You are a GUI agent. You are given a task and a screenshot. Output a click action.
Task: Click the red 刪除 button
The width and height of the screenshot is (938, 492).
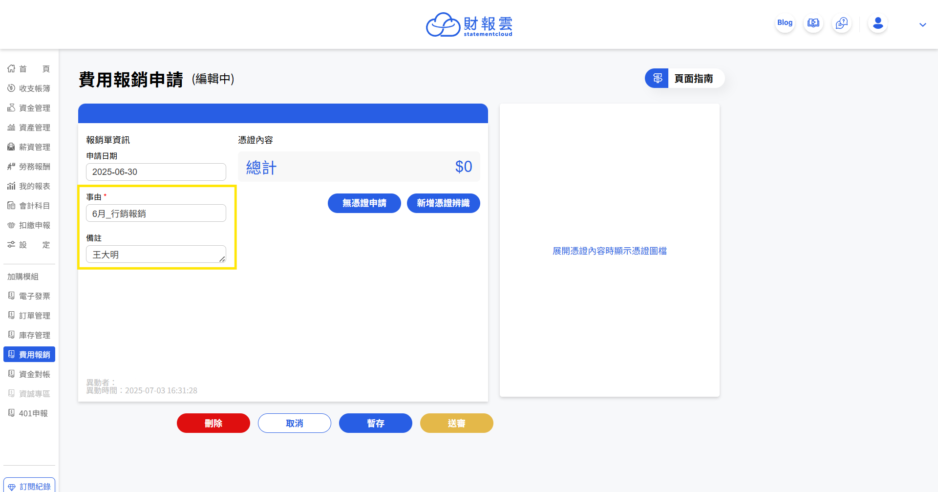tap(213, 423)
